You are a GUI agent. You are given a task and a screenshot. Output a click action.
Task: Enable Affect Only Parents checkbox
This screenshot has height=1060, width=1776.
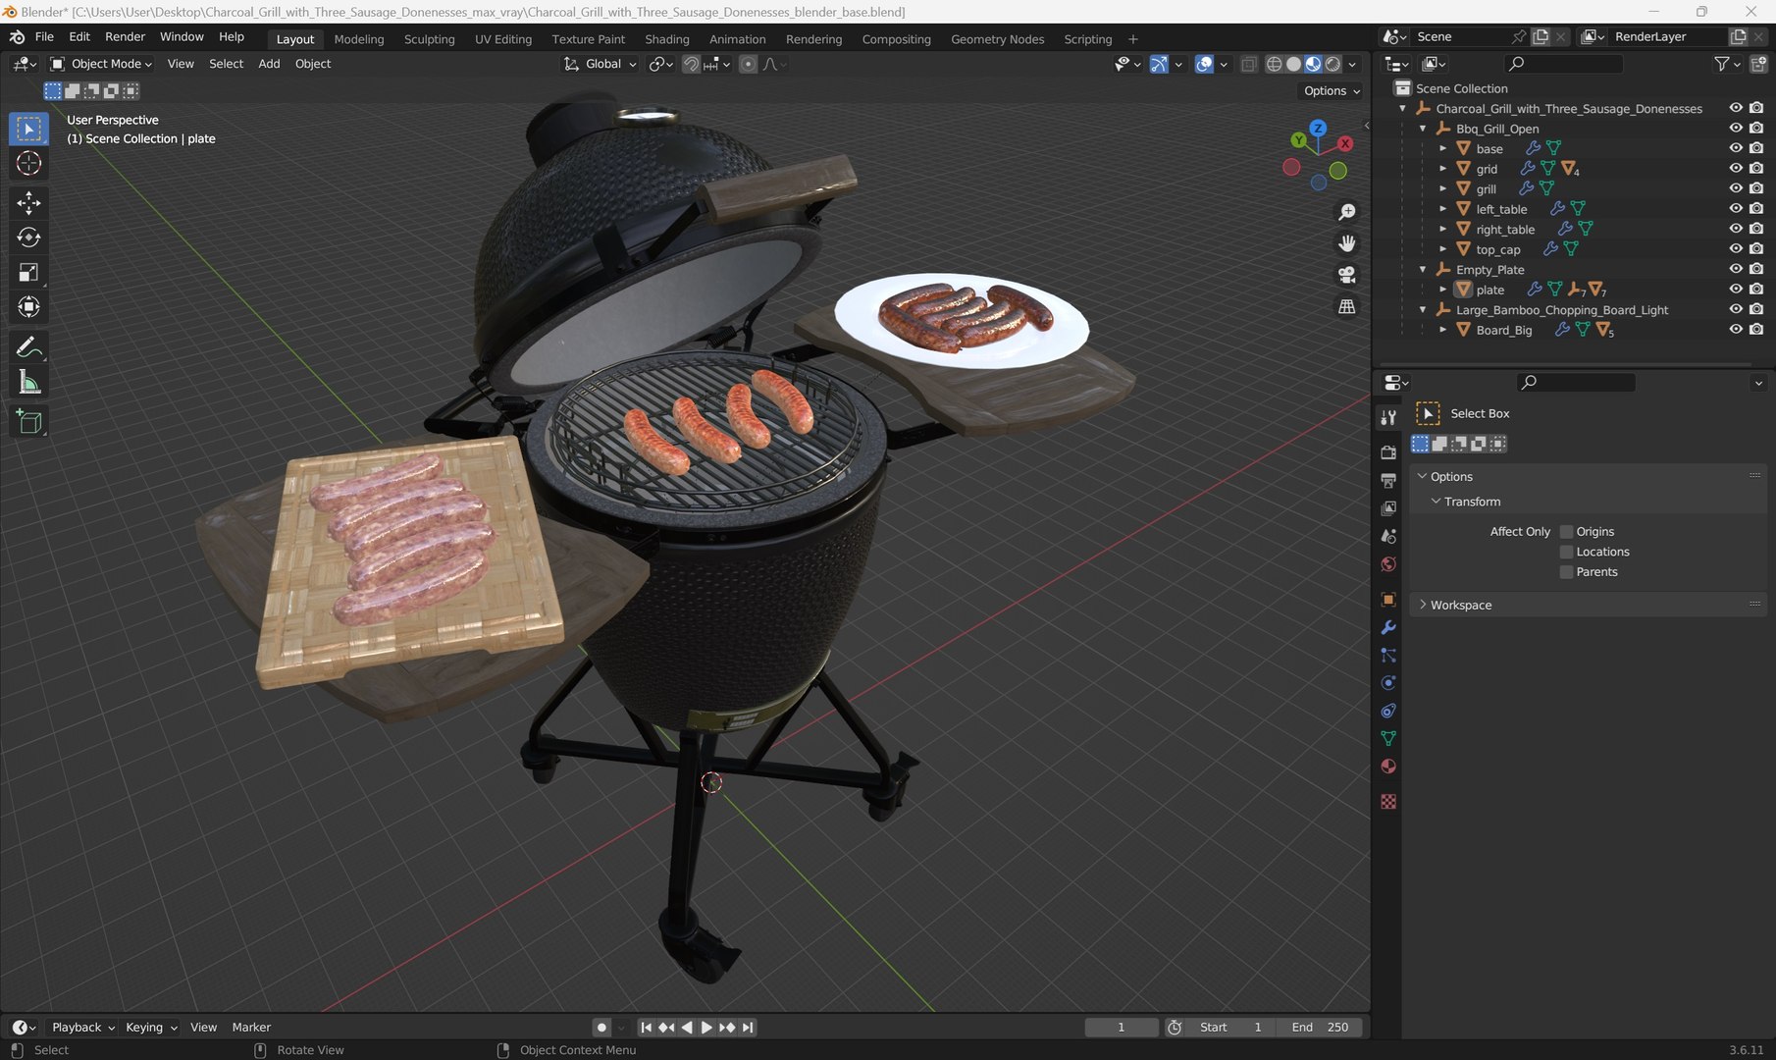tap(1566, 572)
